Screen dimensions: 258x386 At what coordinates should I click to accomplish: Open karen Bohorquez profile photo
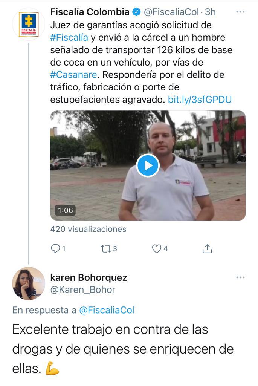[29, 283]
